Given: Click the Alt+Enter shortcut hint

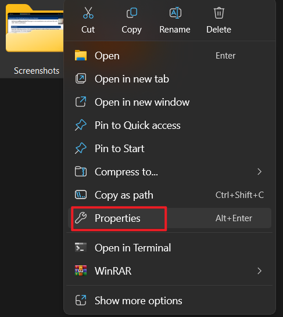Looking at the screenshot, I should coord(234,218).
